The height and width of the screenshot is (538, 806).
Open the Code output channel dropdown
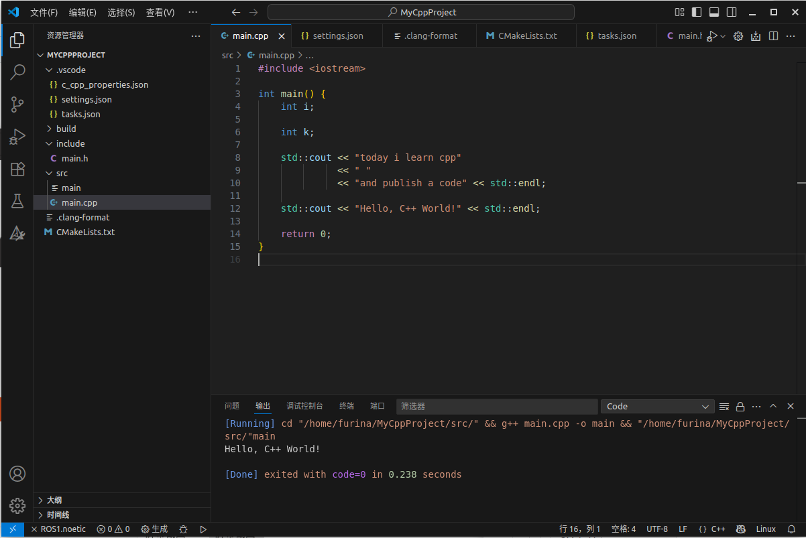tap(658, 407)
